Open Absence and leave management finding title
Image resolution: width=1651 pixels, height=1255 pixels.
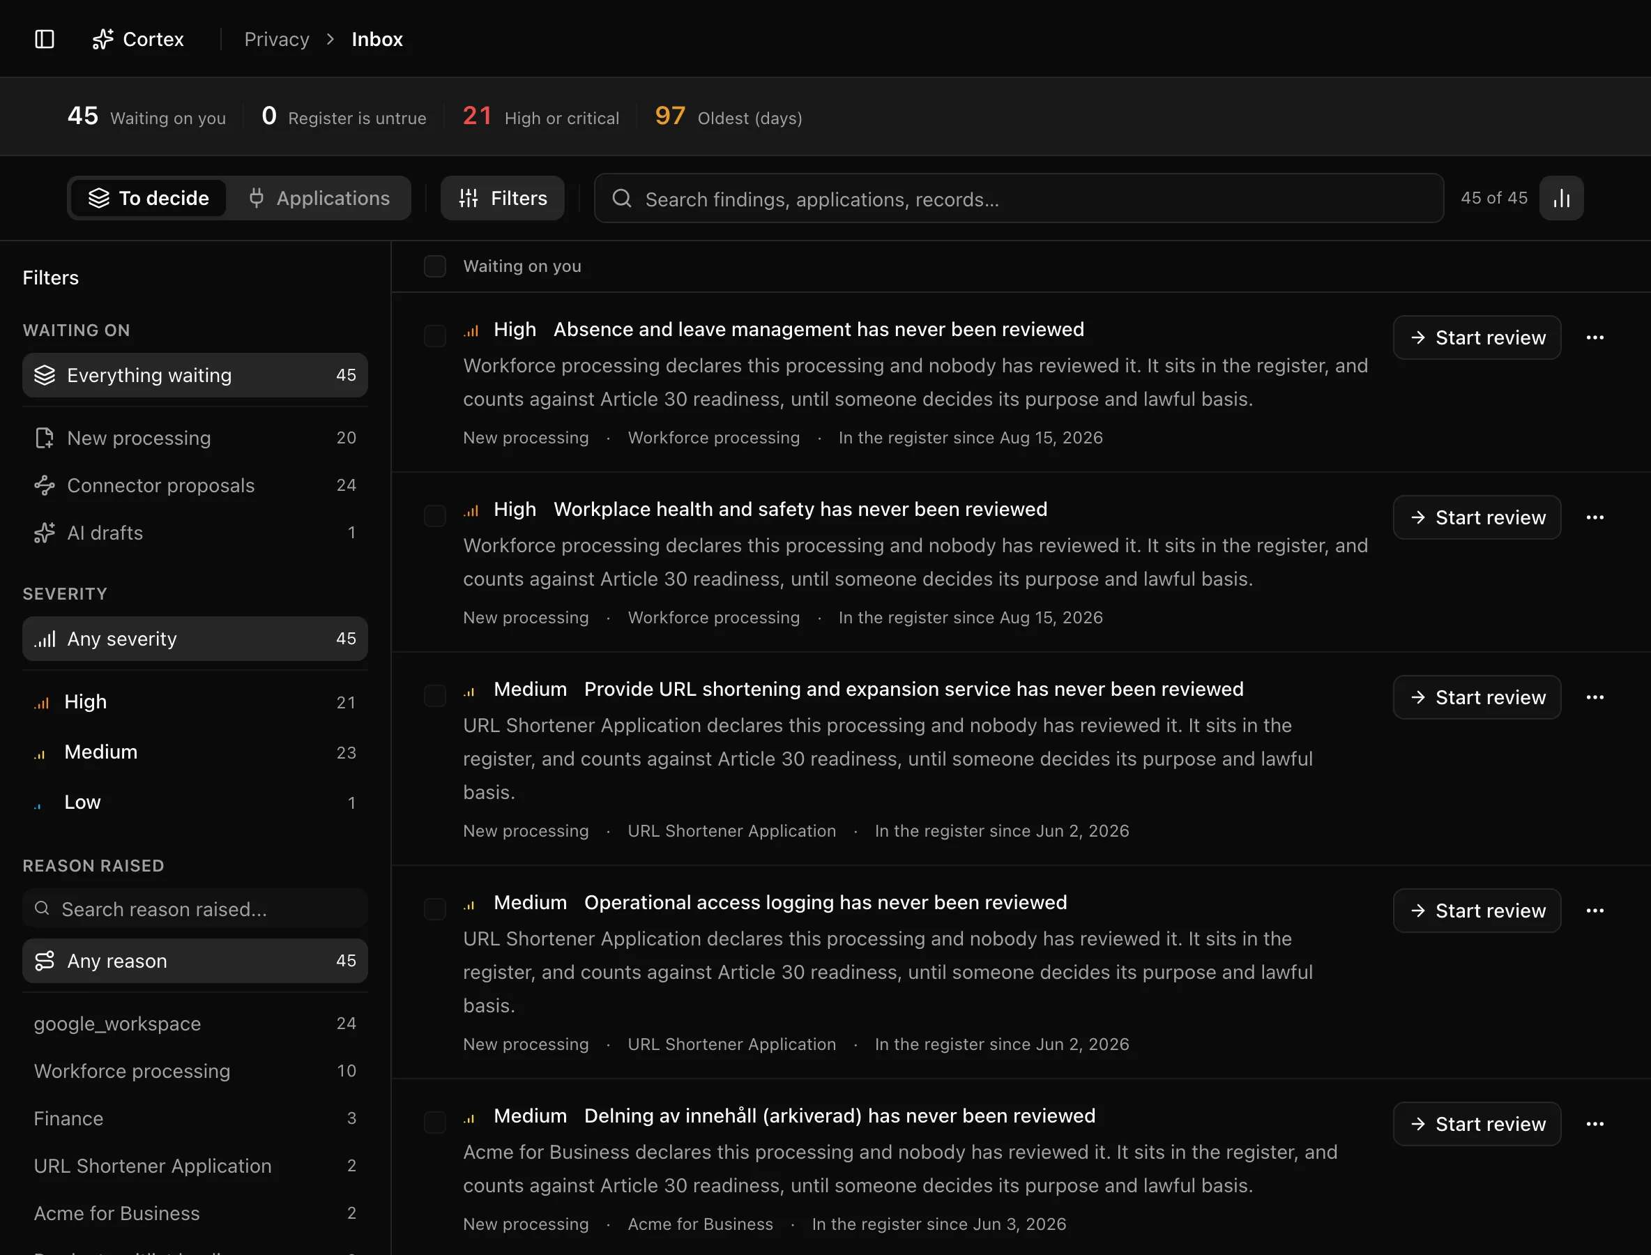[x=819, y=329]
